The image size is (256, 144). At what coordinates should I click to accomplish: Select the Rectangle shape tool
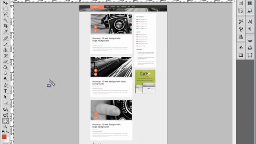5,102
